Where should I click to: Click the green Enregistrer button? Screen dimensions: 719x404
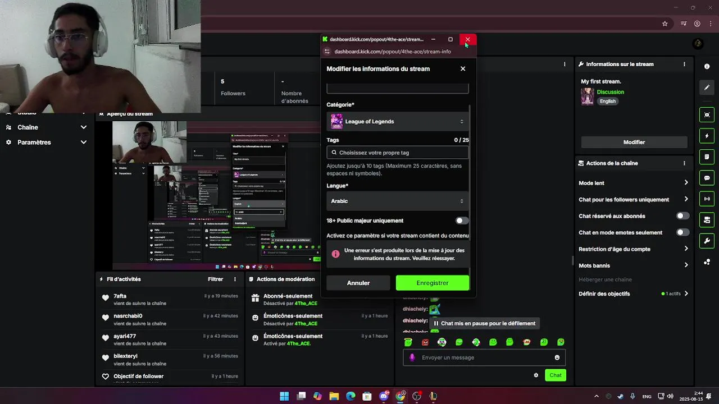click(x=433, y=283)
